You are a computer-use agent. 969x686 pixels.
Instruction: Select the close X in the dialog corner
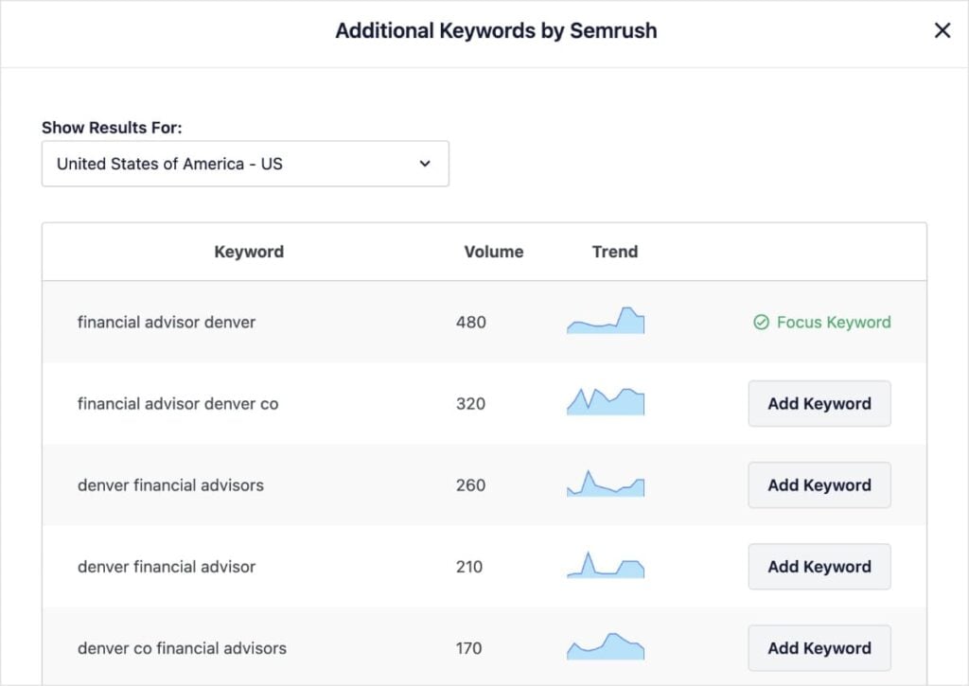coord(943,30)
